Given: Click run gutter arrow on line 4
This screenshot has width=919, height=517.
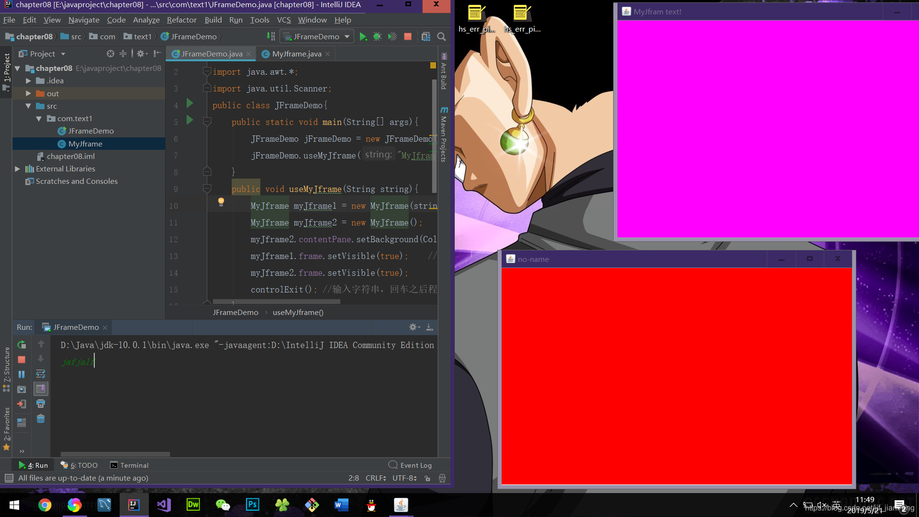Looking at the screenshot, I should pos(190,103).
